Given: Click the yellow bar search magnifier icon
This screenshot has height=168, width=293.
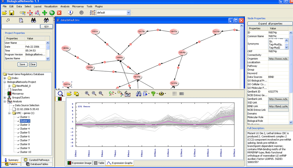Looking at the screenshot, I should point(23,13).
